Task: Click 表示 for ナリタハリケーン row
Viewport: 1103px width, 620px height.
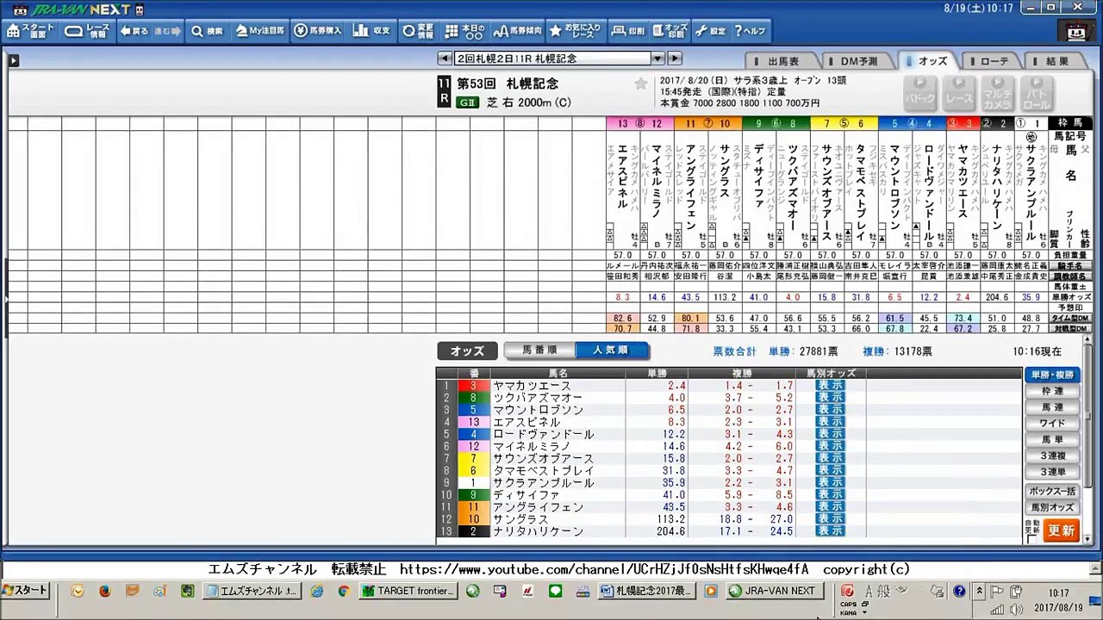Action: [831, 531]
